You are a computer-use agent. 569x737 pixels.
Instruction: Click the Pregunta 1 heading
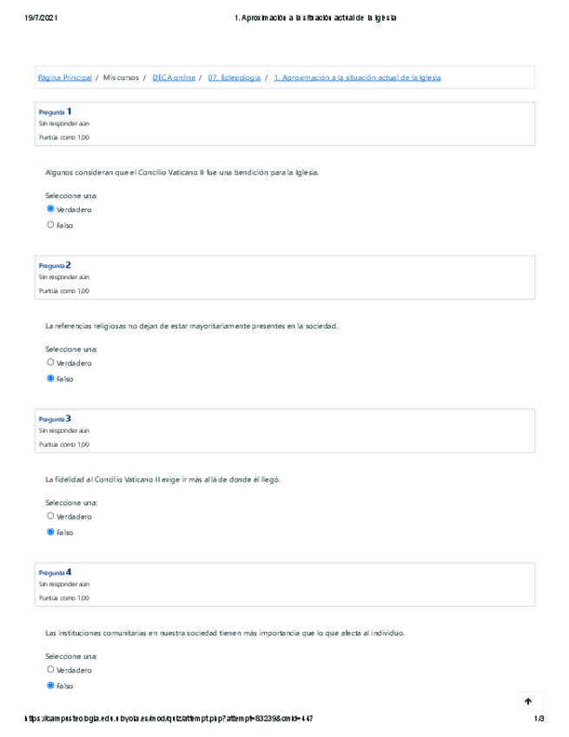pyautogui.click(x=55, y=112)
